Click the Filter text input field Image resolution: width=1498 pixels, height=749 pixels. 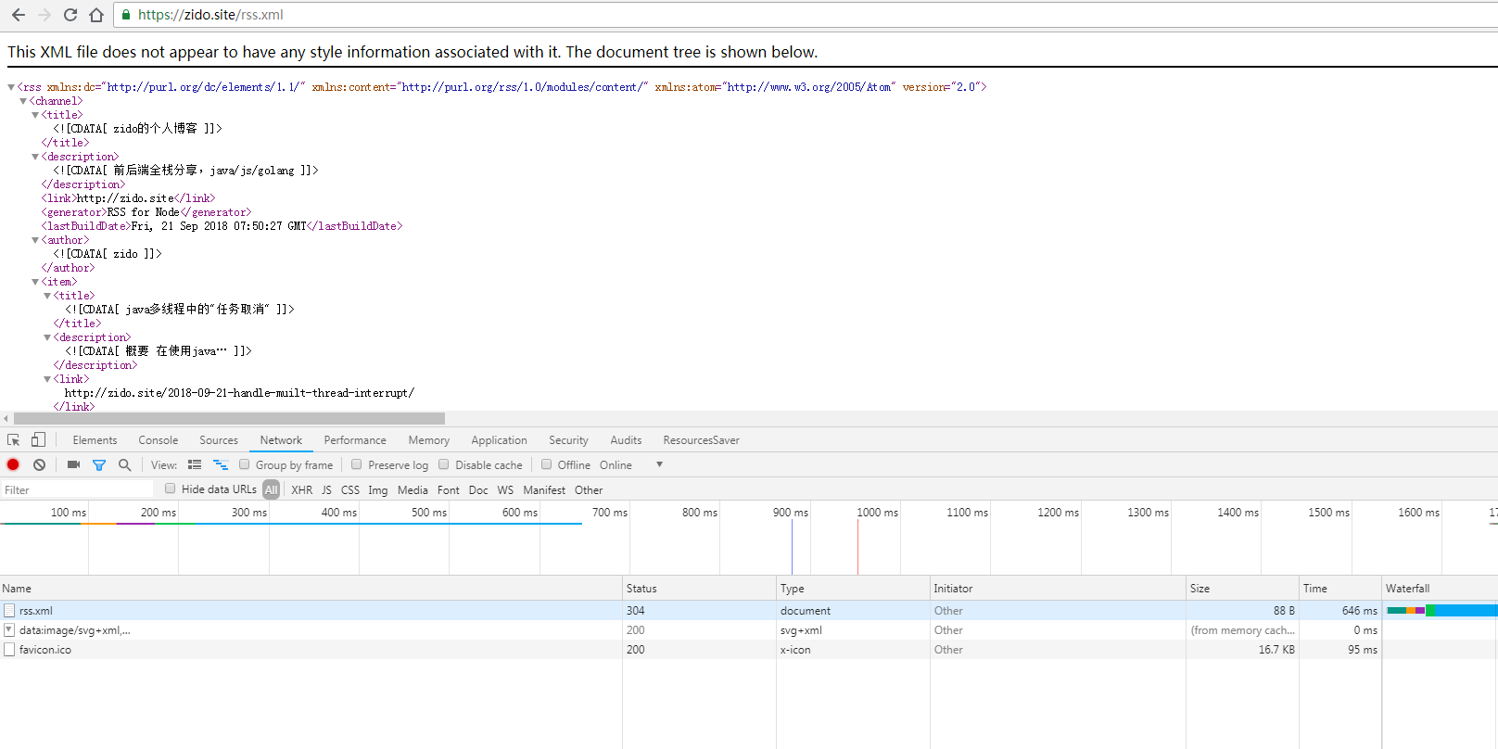tap(76, 490)
